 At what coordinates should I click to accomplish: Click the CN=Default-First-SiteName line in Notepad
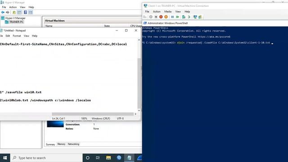click(x=63, y=44)
